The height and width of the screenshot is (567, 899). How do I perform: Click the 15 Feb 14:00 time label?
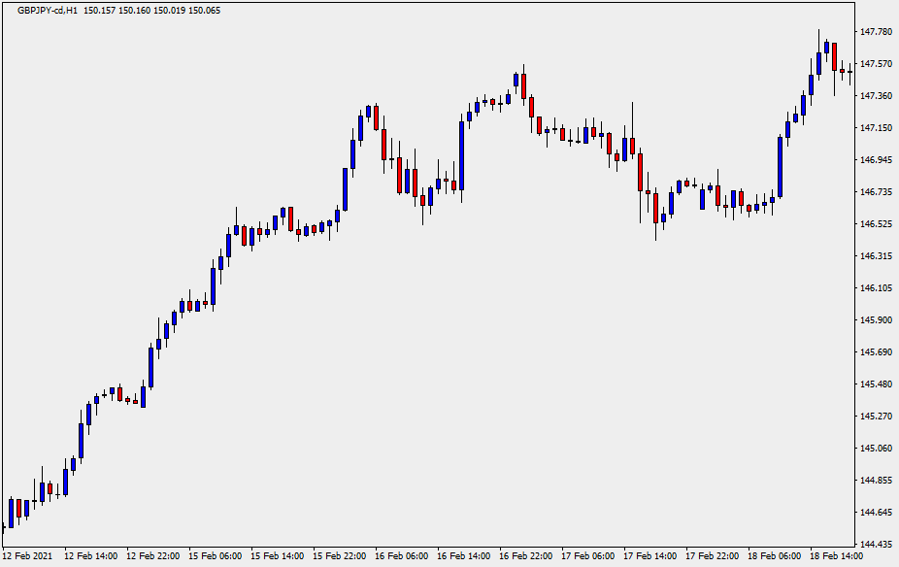pyautogui.click(x=277, y=556)
